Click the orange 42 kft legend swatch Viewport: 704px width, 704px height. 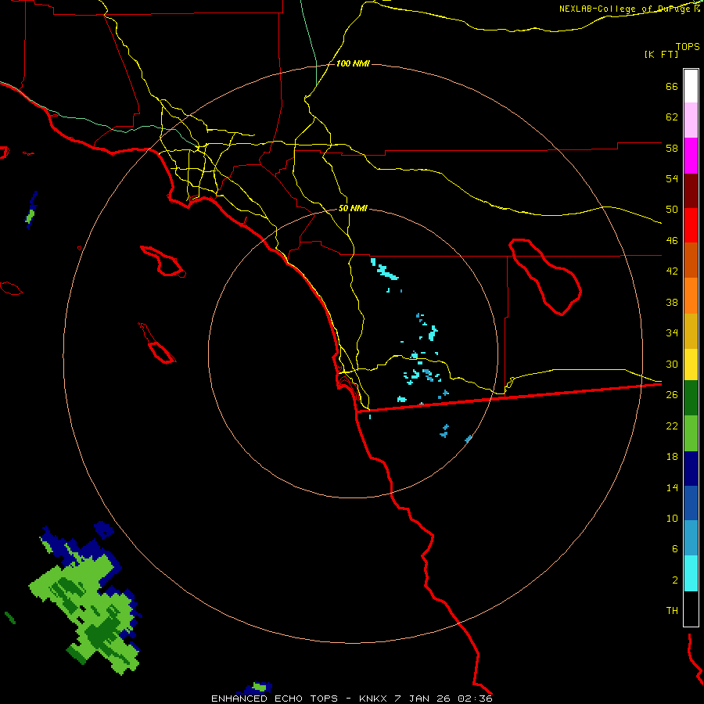[x=691, y=296]
